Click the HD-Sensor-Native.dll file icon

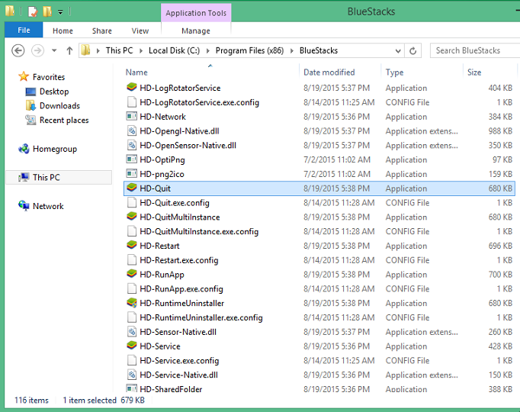tap(132, 331)
